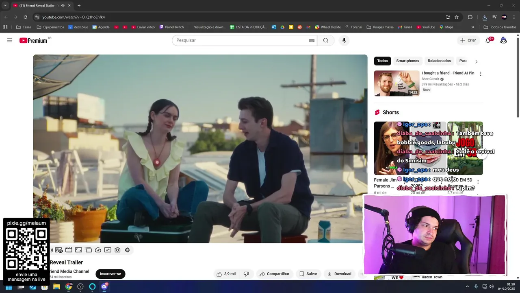Open the Equipamentos bookmark folder

click(x=50, y=27)
